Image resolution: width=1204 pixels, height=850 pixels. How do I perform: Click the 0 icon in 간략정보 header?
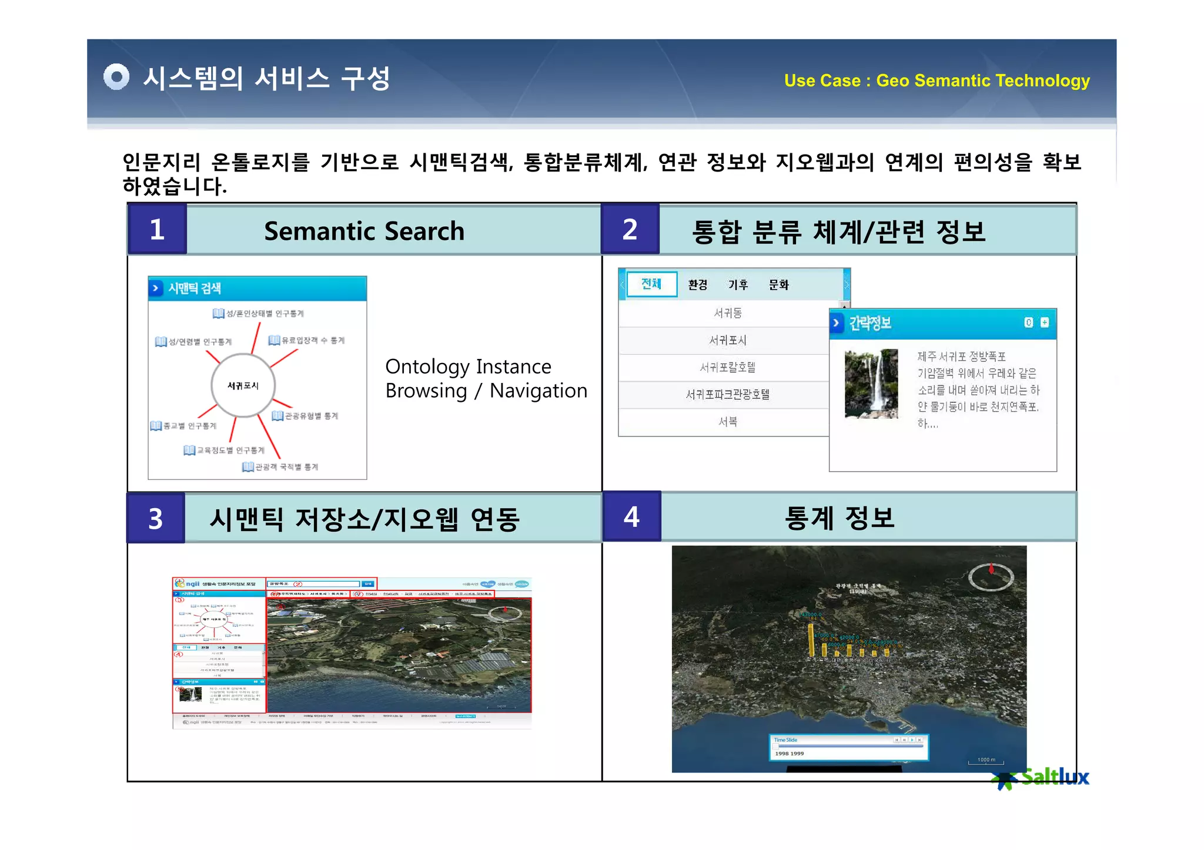tap(1028, 322)
